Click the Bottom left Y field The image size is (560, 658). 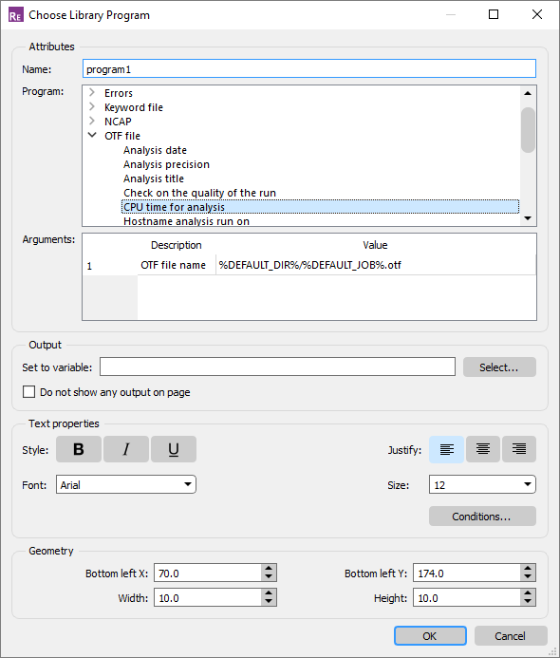(x=467, y=573)
